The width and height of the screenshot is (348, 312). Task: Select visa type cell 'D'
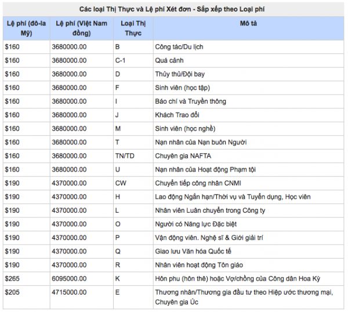coord(133,74)
